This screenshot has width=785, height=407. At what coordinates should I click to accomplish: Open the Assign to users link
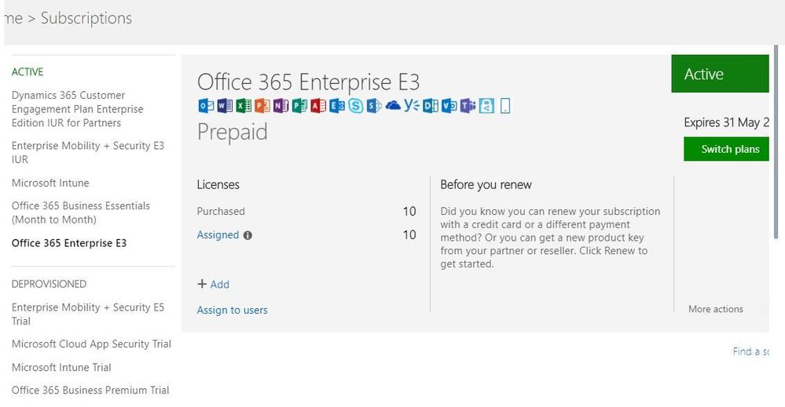click(233, 310)
